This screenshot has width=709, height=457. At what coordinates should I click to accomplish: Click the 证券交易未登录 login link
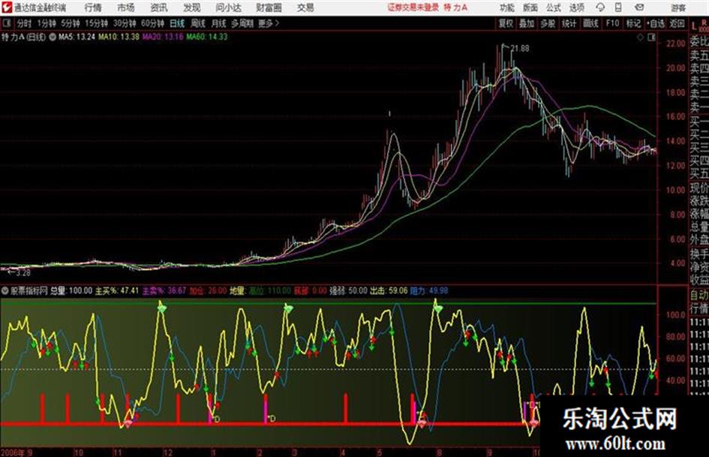(413, 8)
